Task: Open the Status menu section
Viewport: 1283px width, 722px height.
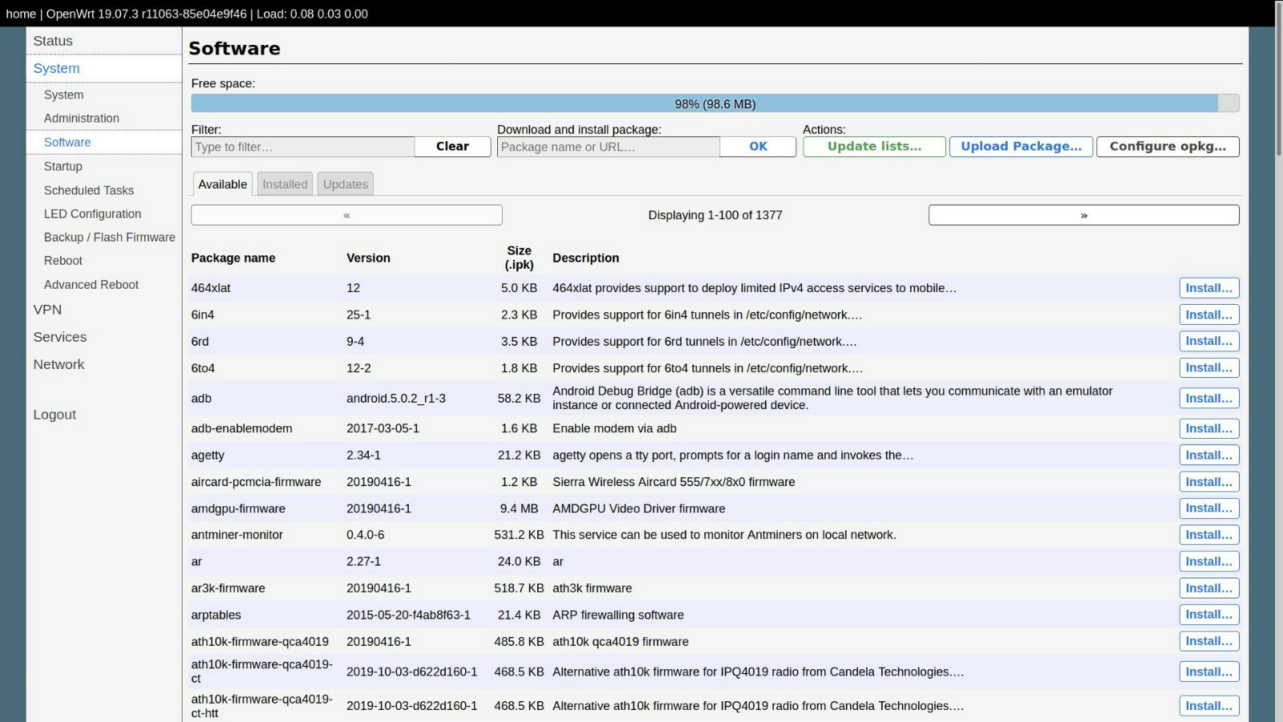Action: point(53,41)
